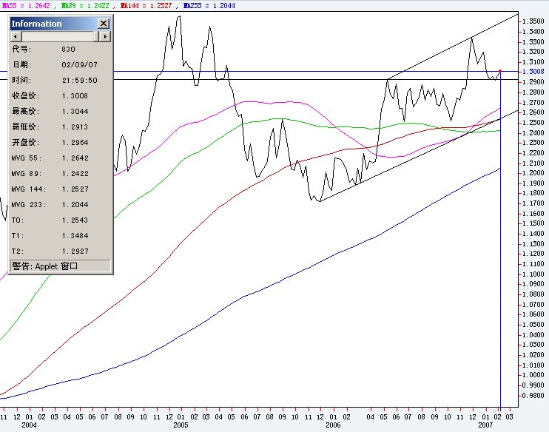Image resolution: width=549 pixels, height=432 pixels.
Task: Click the 2007 year label on time axis
Action: coord(485,425)
